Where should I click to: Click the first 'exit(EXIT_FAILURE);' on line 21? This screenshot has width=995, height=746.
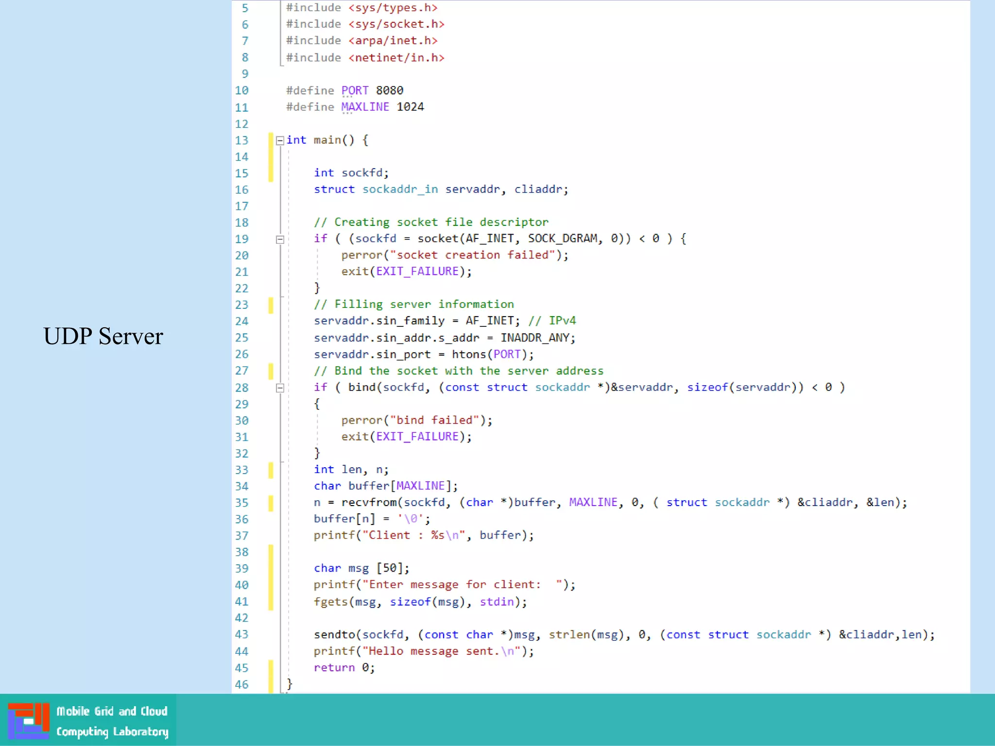(406, 271)
